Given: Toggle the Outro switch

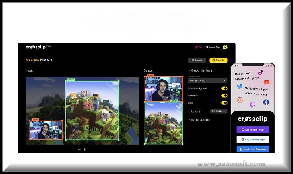Looking at the screenshot, I should click(224, 103).
